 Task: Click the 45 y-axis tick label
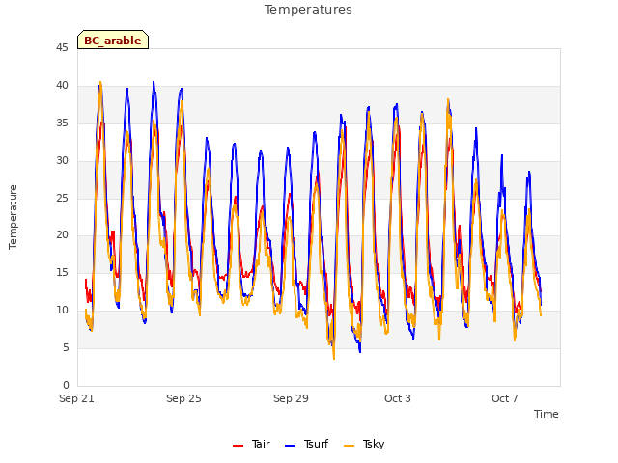62,48
